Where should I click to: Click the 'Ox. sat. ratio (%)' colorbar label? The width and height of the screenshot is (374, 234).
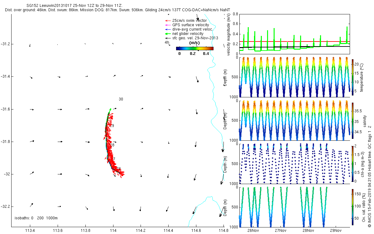point(364,207)
